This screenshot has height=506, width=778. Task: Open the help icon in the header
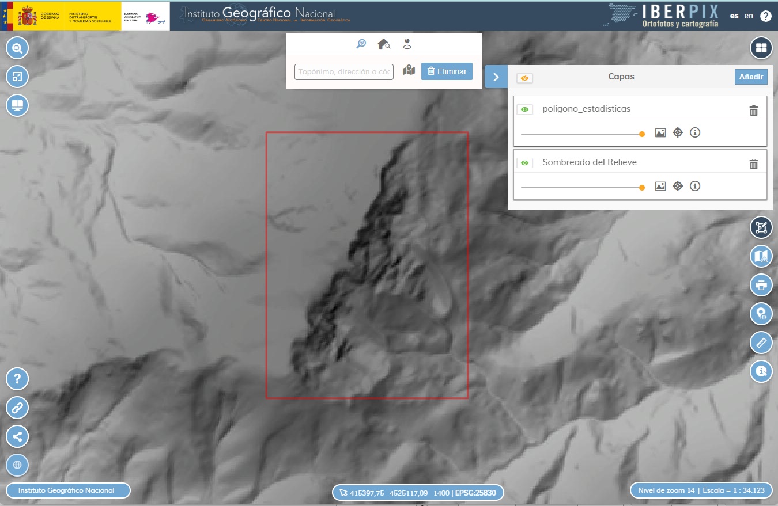(x=766, y=16)
